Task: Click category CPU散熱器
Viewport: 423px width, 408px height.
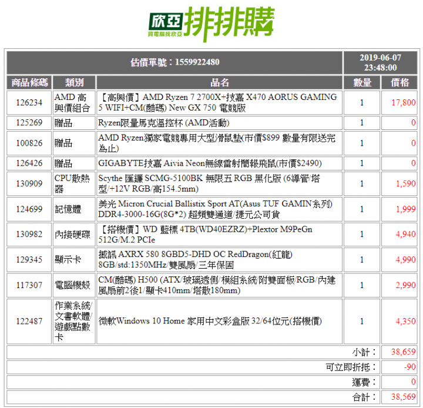Action: [x=72, y=183]
